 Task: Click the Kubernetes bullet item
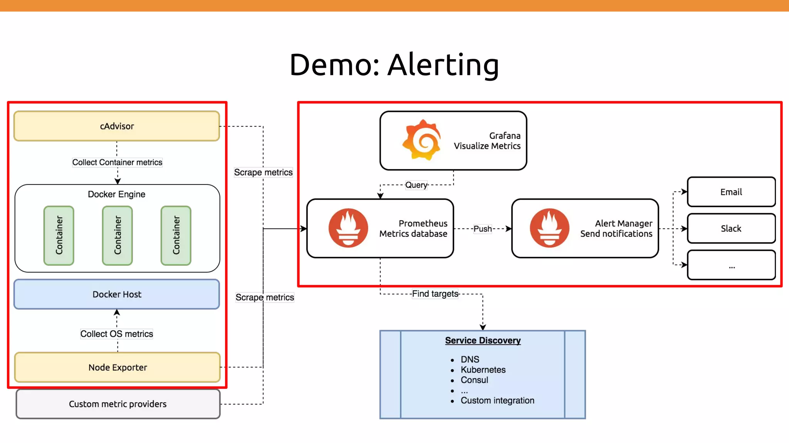coord(483,370)
